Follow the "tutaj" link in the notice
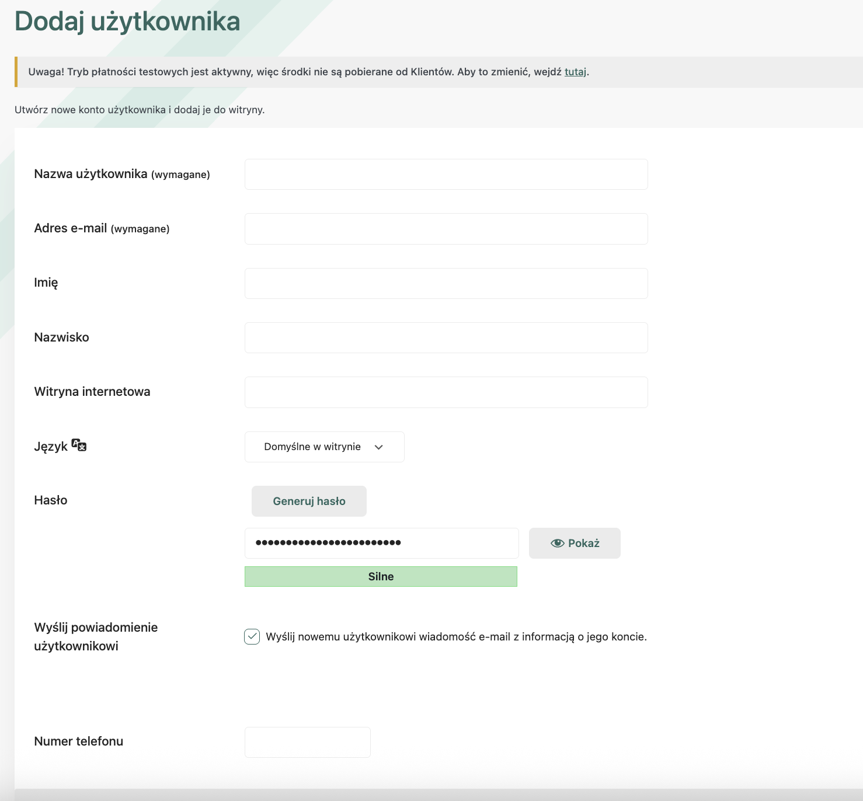 click(575, 72)
